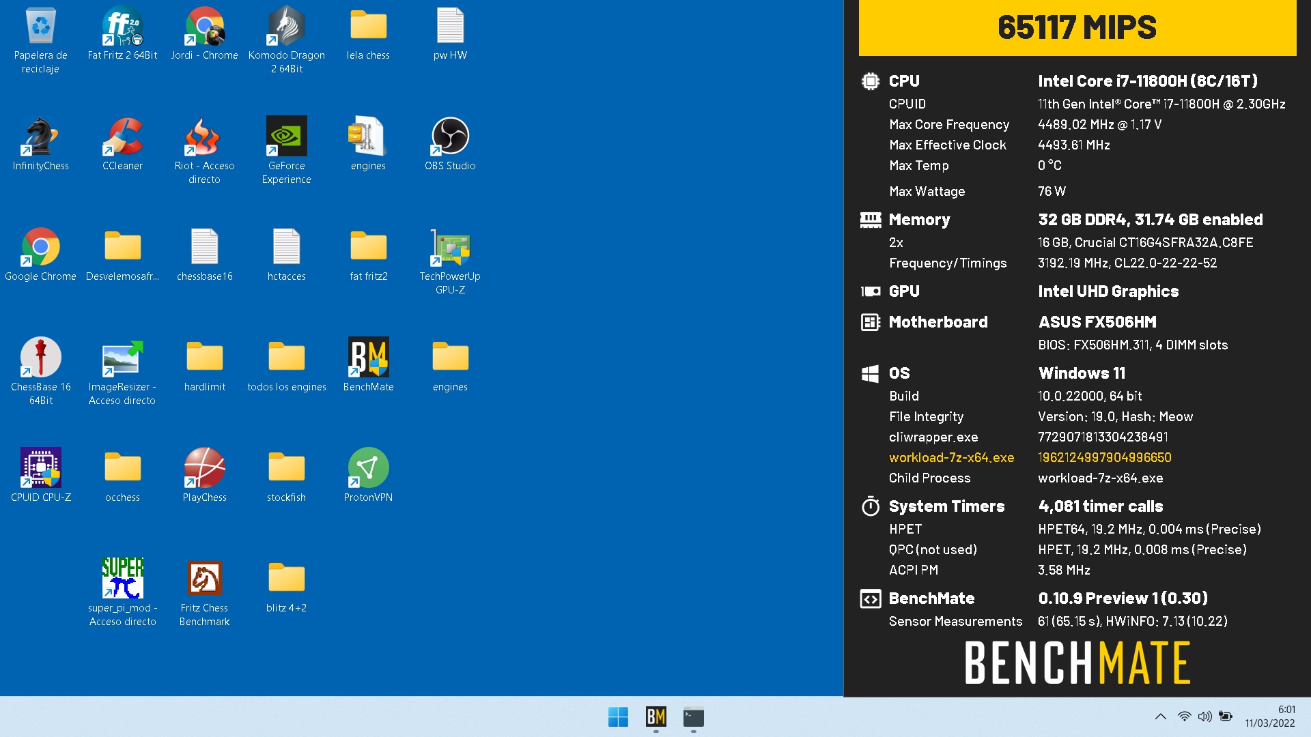Click the CPU chip icon in BenchMate panel

point(870,81)
